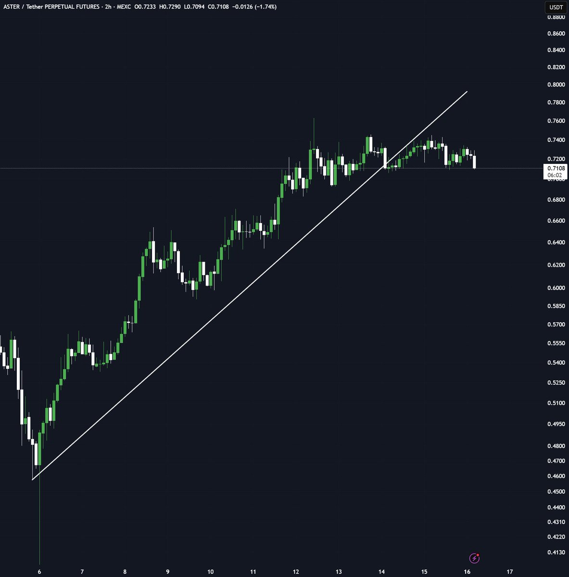Screen dimensions: 569x577
Task: Click date 11 on the time axis
Action: 253,572
